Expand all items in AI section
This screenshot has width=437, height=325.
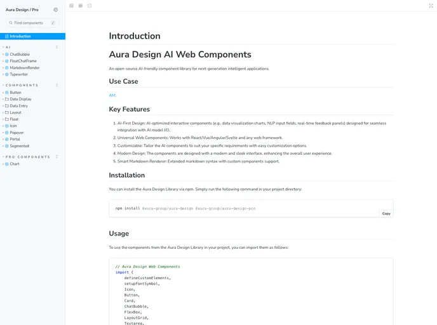tap(57, 47)
